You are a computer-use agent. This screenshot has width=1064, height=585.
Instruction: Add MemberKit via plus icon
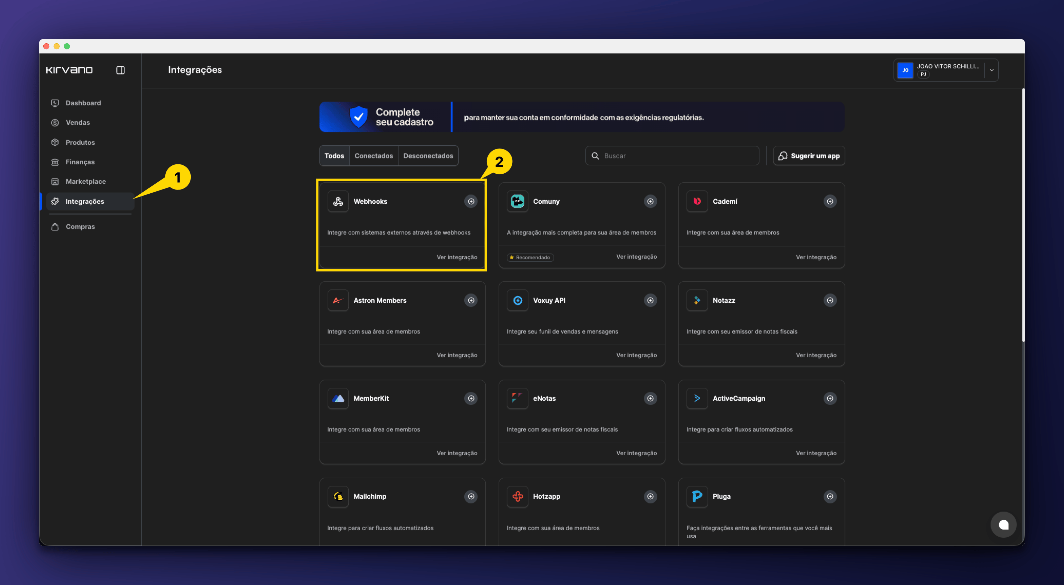click(471, 399)
